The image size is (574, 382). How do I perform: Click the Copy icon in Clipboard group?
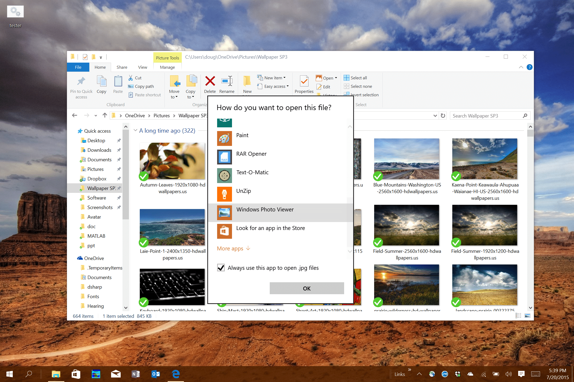click(102, 81)
